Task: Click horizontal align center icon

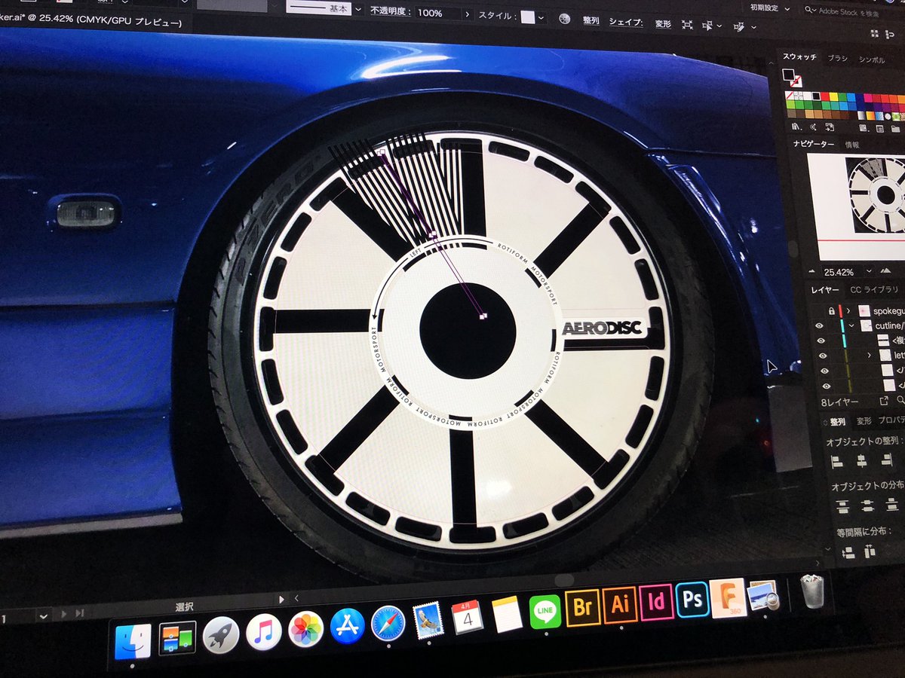Action: pyautogui.click(x=862, y=461)
